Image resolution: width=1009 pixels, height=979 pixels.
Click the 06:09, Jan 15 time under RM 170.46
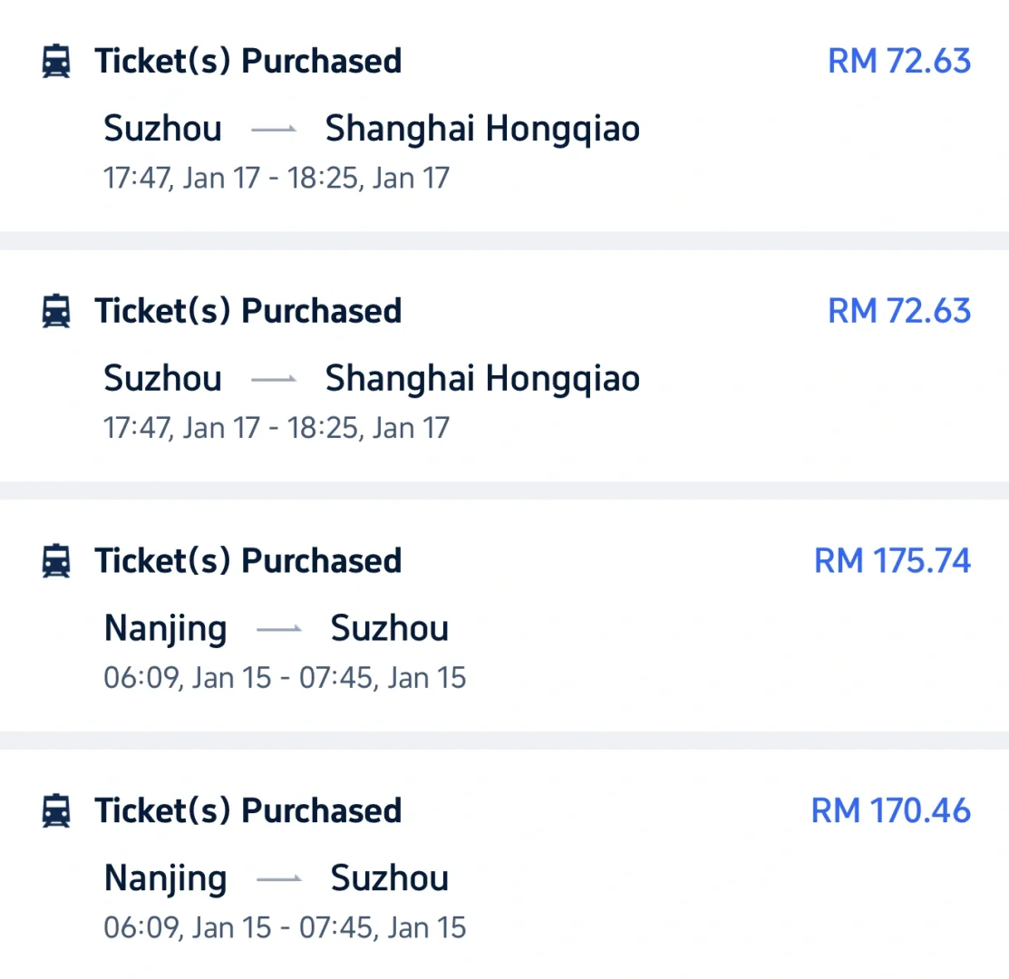(187, 927)
